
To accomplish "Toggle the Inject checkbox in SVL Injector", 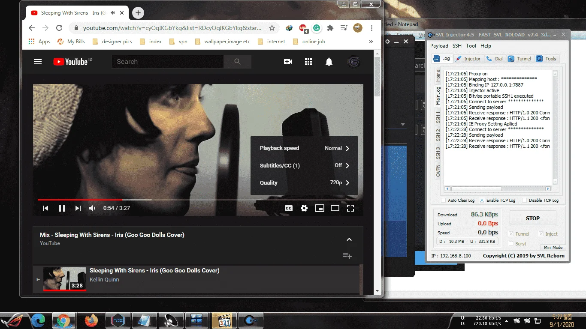I will click(x=541, y=234).
